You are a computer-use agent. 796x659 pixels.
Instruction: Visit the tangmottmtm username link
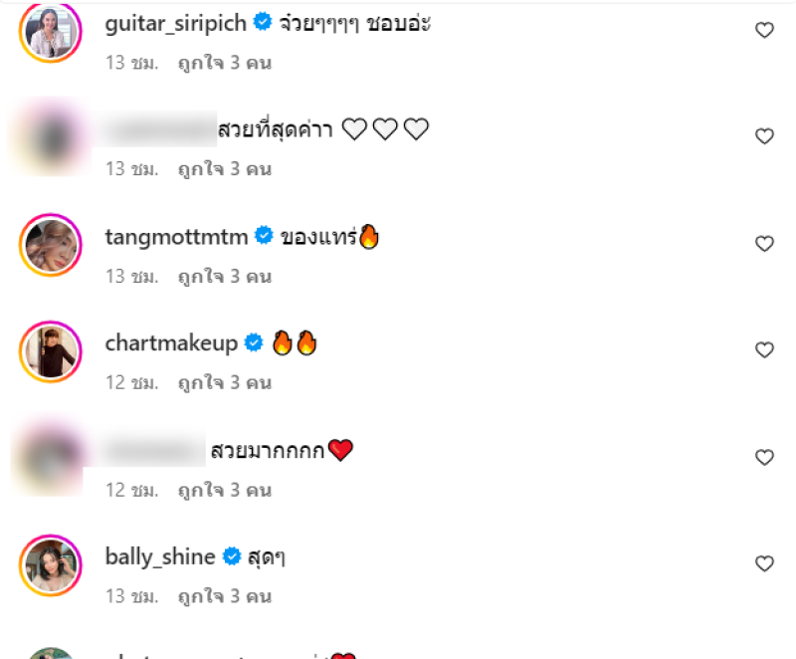(176, 237)
